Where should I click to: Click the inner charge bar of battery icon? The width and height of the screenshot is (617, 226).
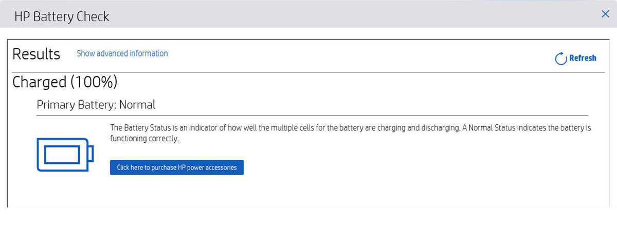pyautogui.click(x=62, y=154)
